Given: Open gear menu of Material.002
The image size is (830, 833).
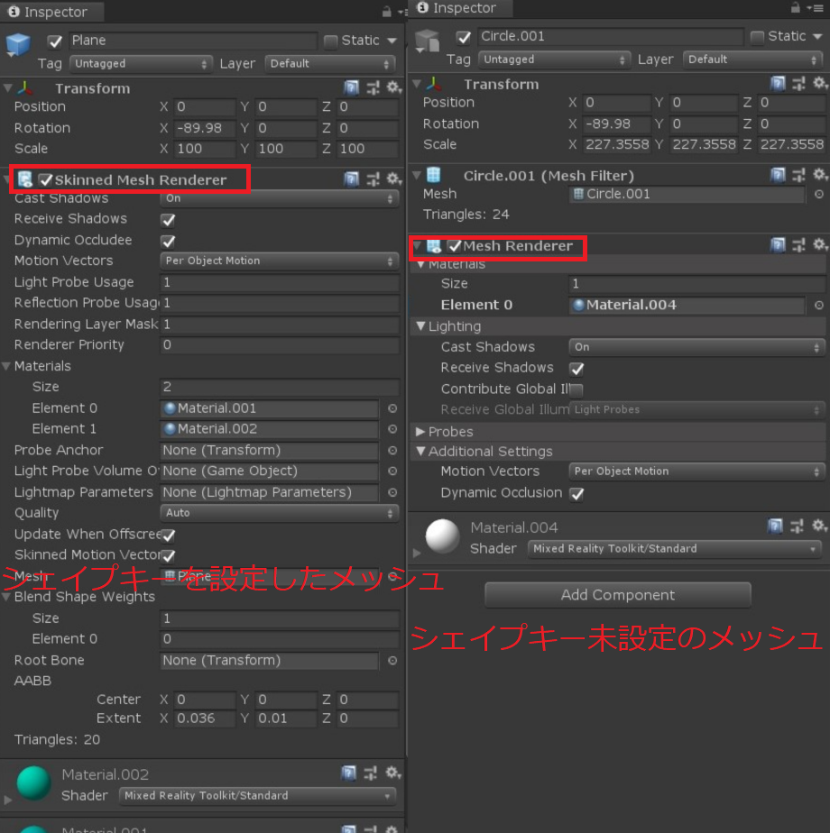Looking at the screenshot, I should [393, 772].
